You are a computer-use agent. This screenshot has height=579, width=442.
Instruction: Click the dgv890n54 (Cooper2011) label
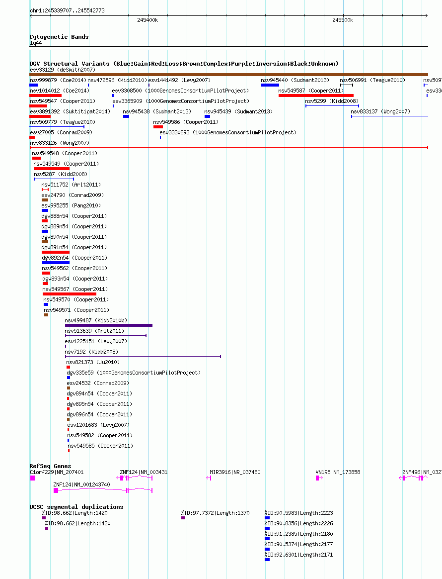click(x=74, y=237)
